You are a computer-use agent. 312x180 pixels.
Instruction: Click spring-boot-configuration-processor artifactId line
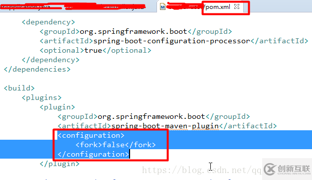pos(174,41)
